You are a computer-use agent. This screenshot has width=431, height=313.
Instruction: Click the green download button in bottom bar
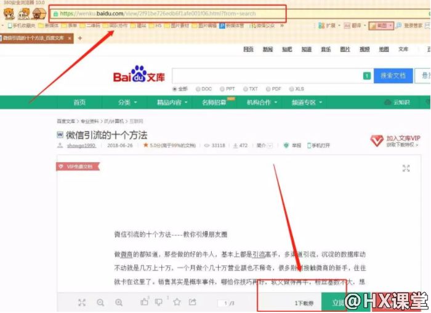pyautogui.click(x=346, y=303)
